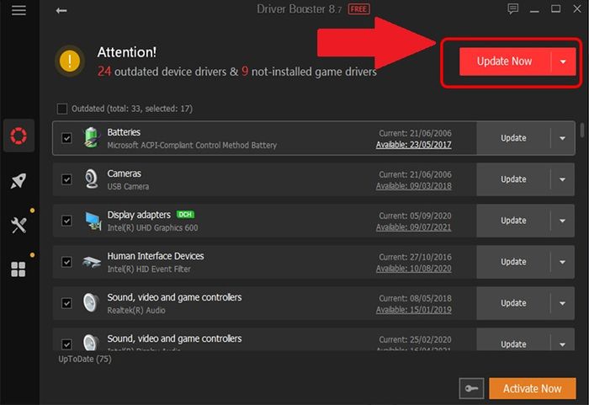Open Realtek available version 15/01/2019 link
This screenshot has width=589, height=405.
pyautogui.click(x=414, y=310)
